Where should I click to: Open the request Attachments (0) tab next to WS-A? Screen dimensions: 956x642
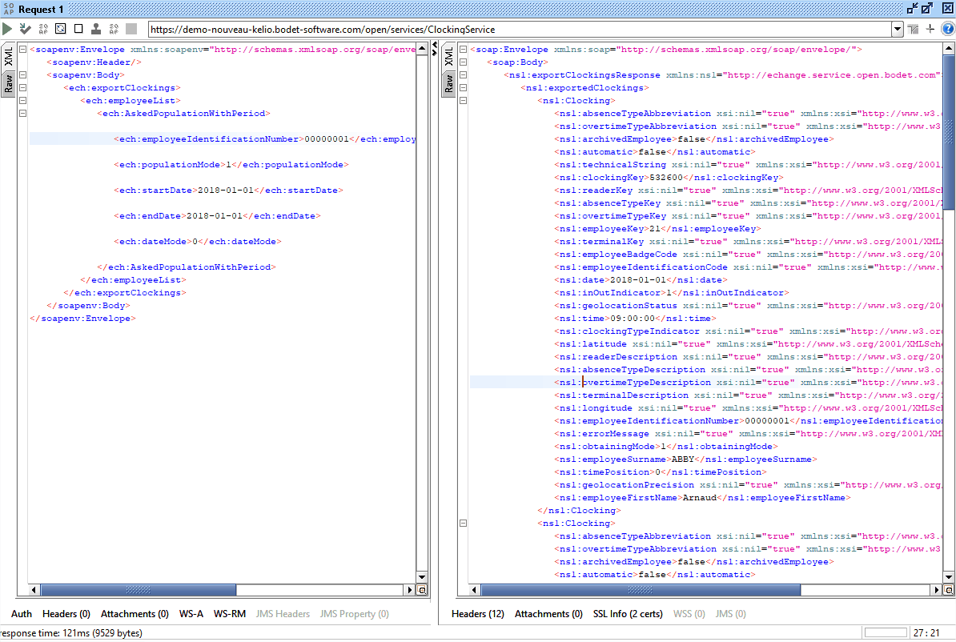(x=135, y=614)
